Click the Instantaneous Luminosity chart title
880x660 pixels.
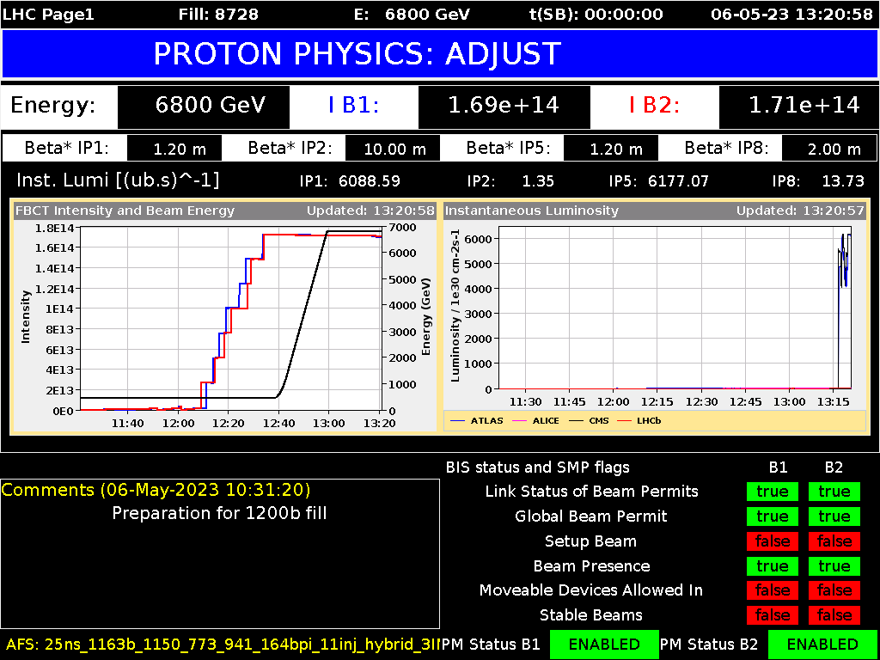coord(531,211)
